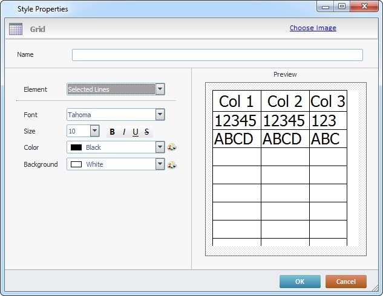Toggle Underline formatting
Screen dimensions: 383x296
pyautogui.click(x=135, y=132)
